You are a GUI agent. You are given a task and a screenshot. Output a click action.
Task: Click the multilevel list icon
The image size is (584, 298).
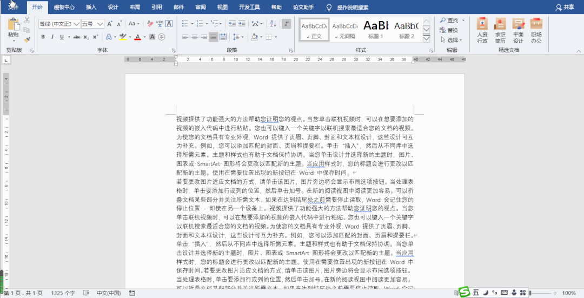(x=215, y=24)
